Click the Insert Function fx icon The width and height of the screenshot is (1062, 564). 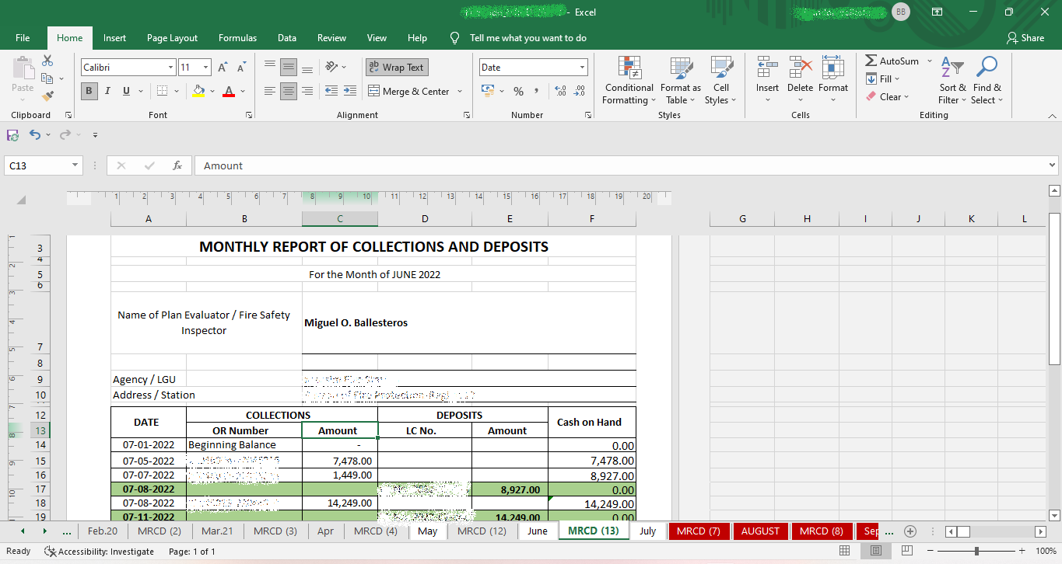pyautogui.click(x=177, y=165)
